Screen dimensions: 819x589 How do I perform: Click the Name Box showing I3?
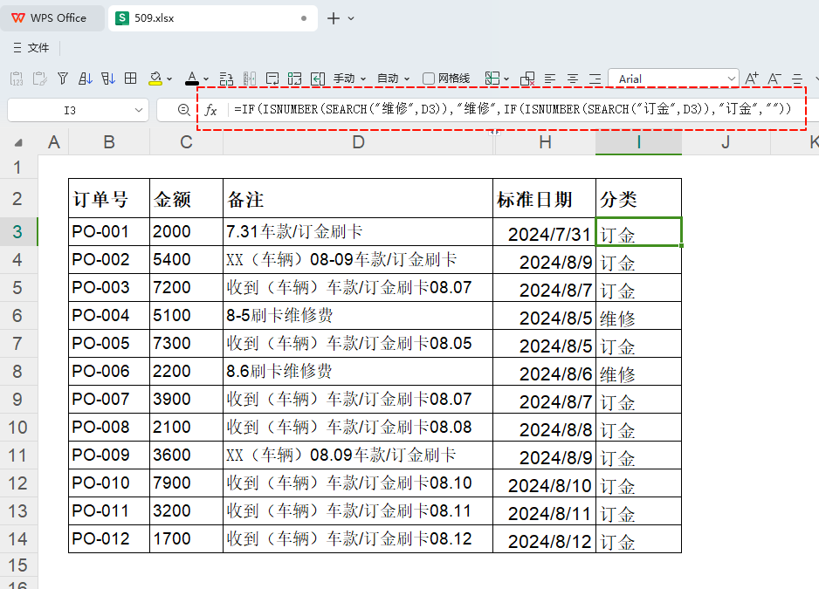70,110
